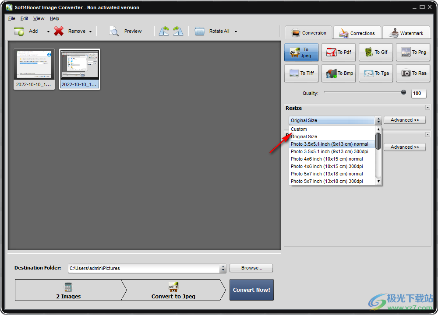
Task: Open the Original Size resize combo box
Action: 335,120
